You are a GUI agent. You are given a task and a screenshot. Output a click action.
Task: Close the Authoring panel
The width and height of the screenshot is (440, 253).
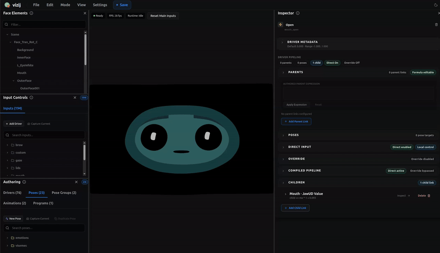(x=76, y=182)
